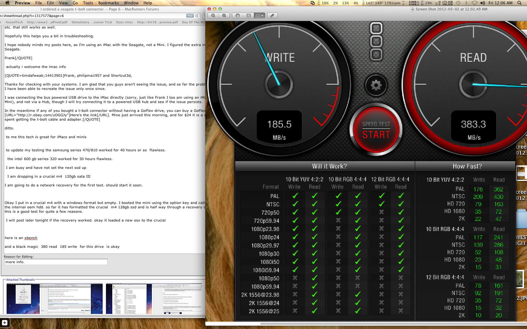Viewport: 527px width, 329px height.
Task: Open the AnandTech bookmark
Action: point(14,22)
